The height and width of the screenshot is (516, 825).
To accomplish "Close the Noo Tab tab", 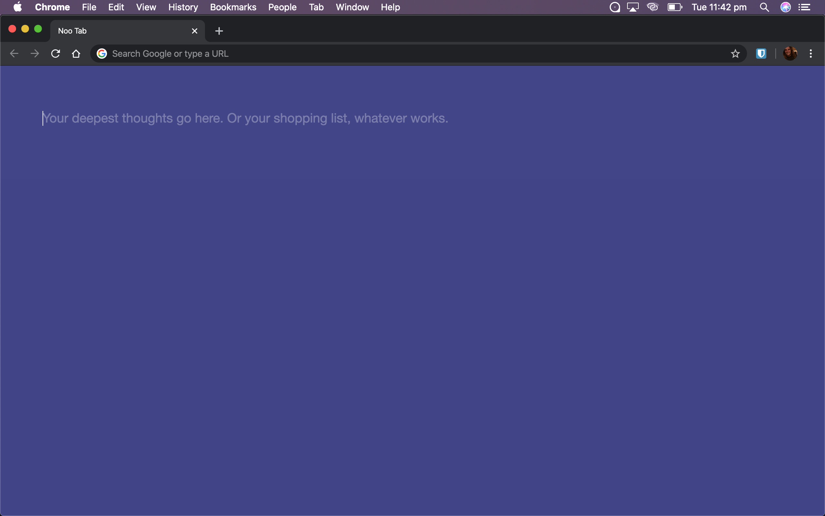I will click(x=195, y=31).
